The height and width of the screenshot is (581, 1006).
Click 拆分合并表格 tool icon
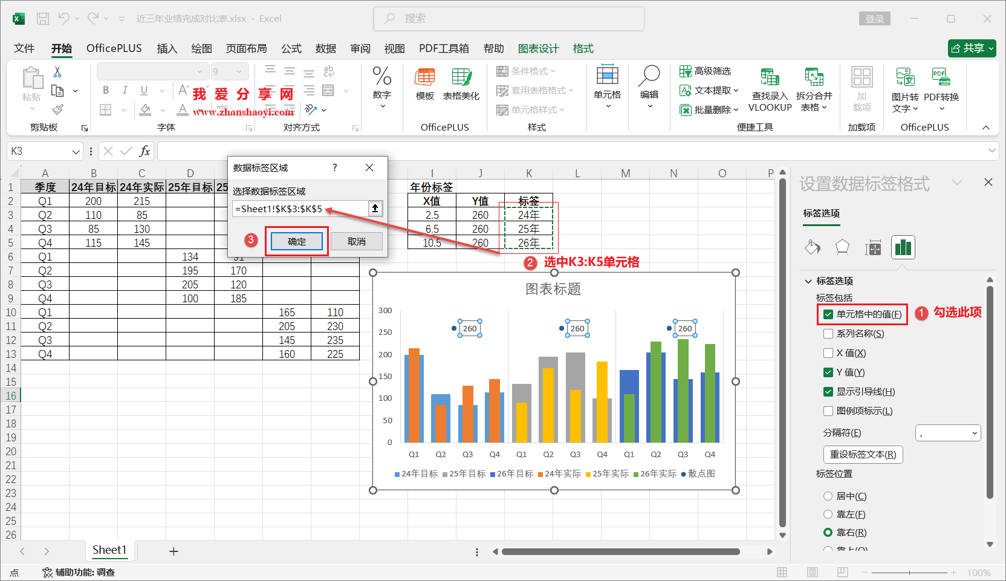[x=814, y=77]
